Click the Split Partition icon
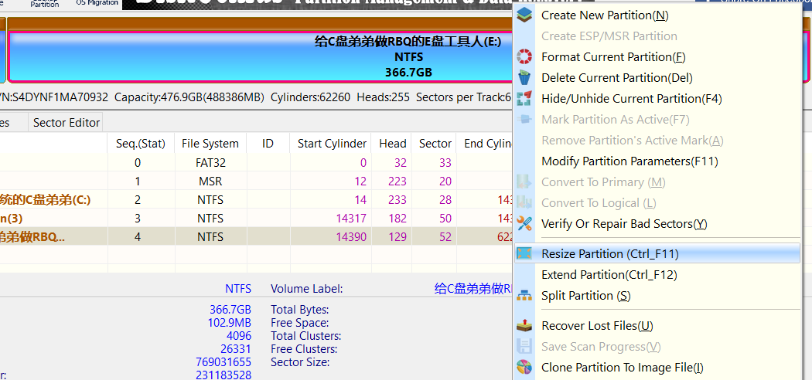Image resolution: width=812 pixels, height=380 pixels. (x=524, y=296)
